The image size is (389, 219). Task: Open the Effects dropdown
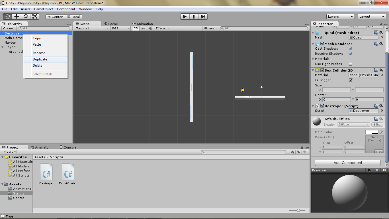tap(162, 28)
